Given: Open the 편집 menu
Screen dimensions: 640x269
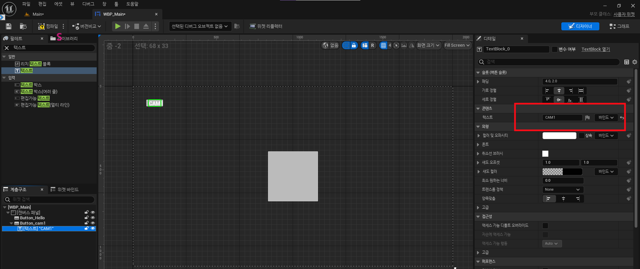Looking at the screenshot, I should [x=42, y=4].
